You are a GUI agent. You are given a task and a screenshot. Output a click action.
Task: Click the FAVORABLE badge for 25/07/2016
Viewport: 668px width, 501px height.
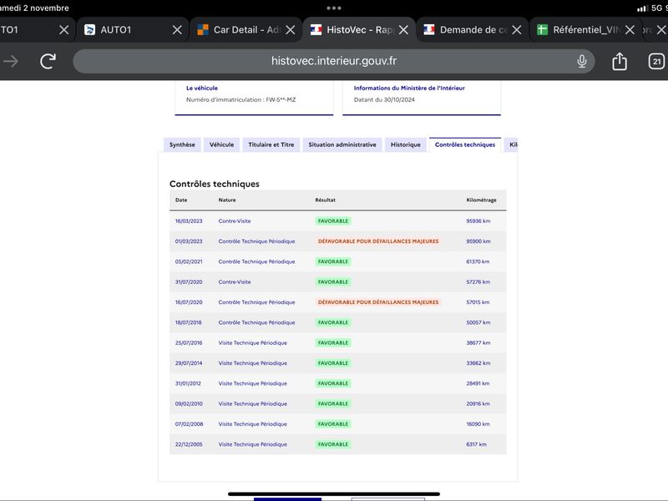(333, 343)
